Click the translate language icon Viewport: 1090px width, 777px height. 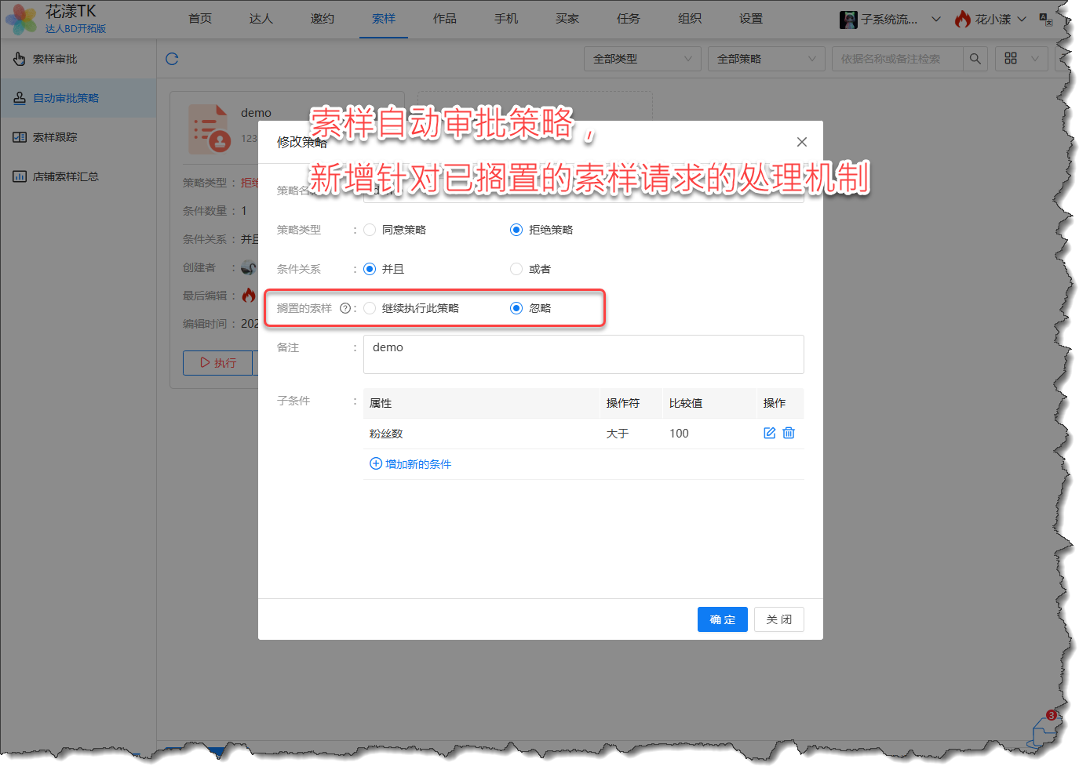coord(1045,20)
